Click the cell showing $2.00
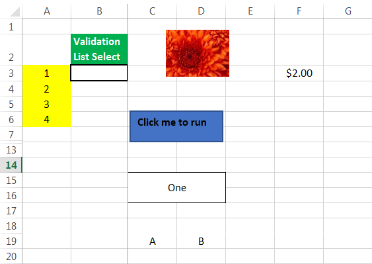 click(299, 73)
